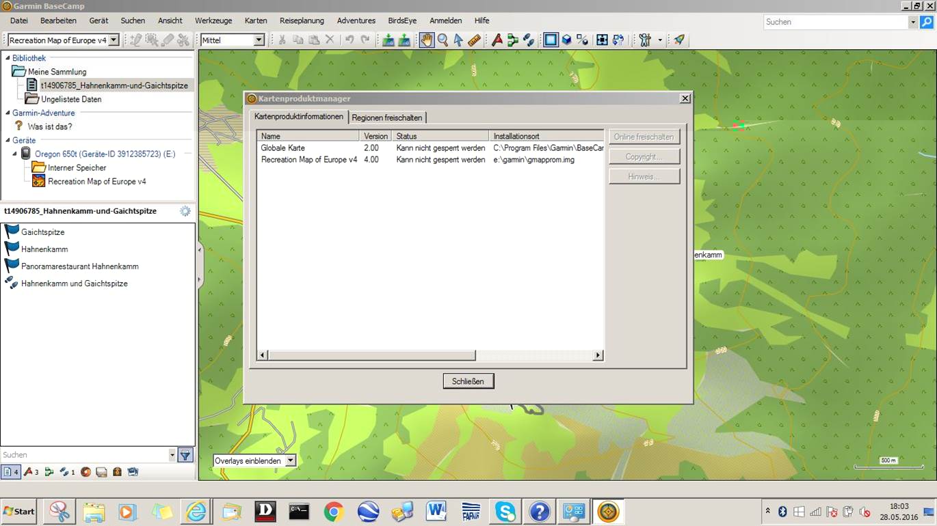
Task: Open Google Chrome from the taskbar
Action: click(334, 511)
